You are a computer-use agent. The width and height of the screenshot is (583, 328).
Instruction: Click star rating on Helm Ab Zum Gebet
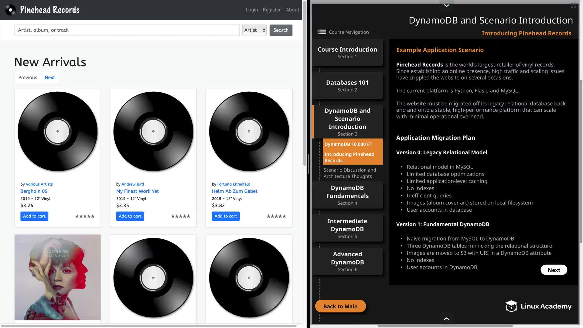click(276, 216)
